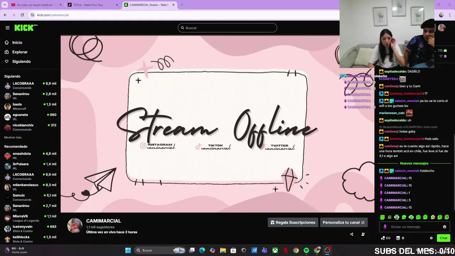The height and width of the screenshot is (256, 455).
Task: Open Netflix from taskbar
Action: [285, 250]
